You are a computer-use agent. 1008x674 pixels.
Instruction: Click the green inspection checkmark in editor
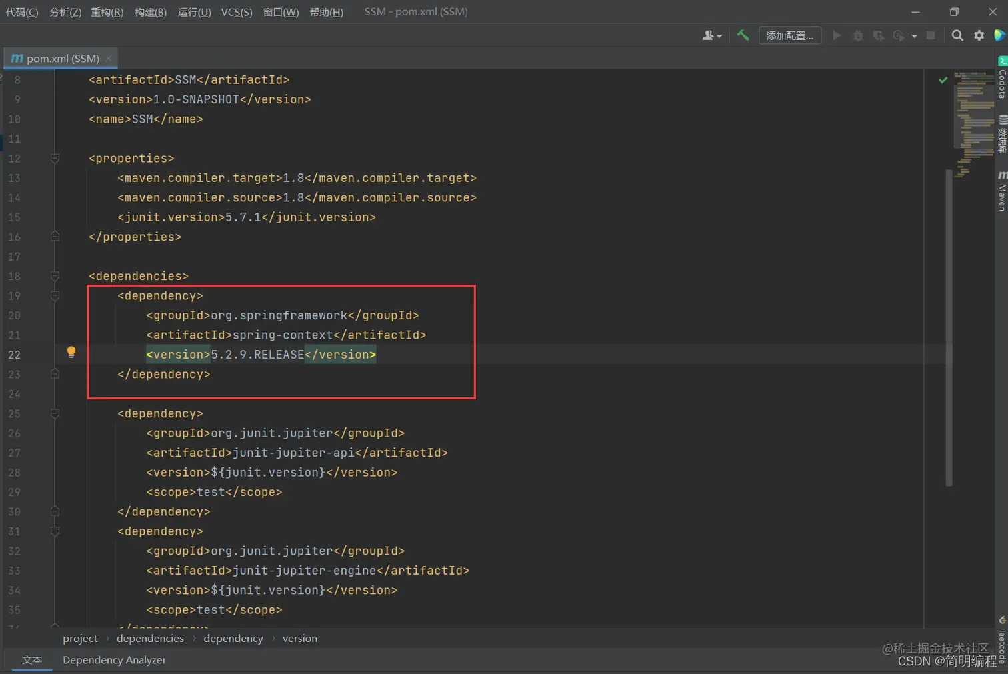(x=943, y=79)
